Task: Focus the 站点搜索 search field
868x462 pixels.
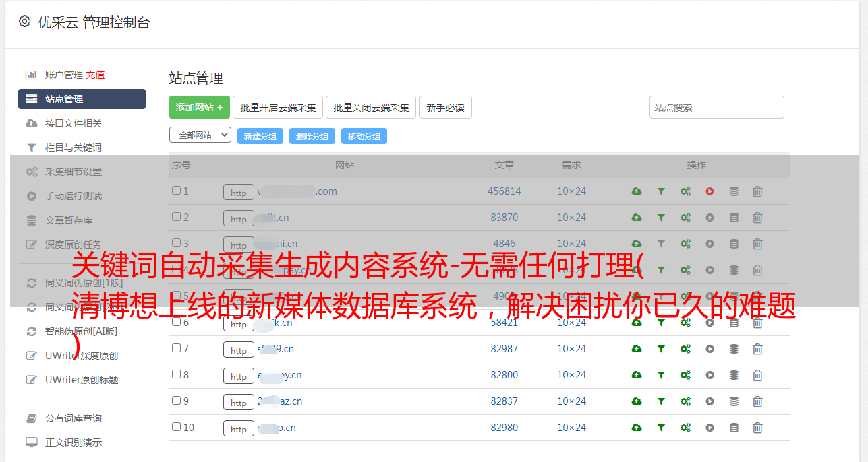Action: tap(717, 107)
